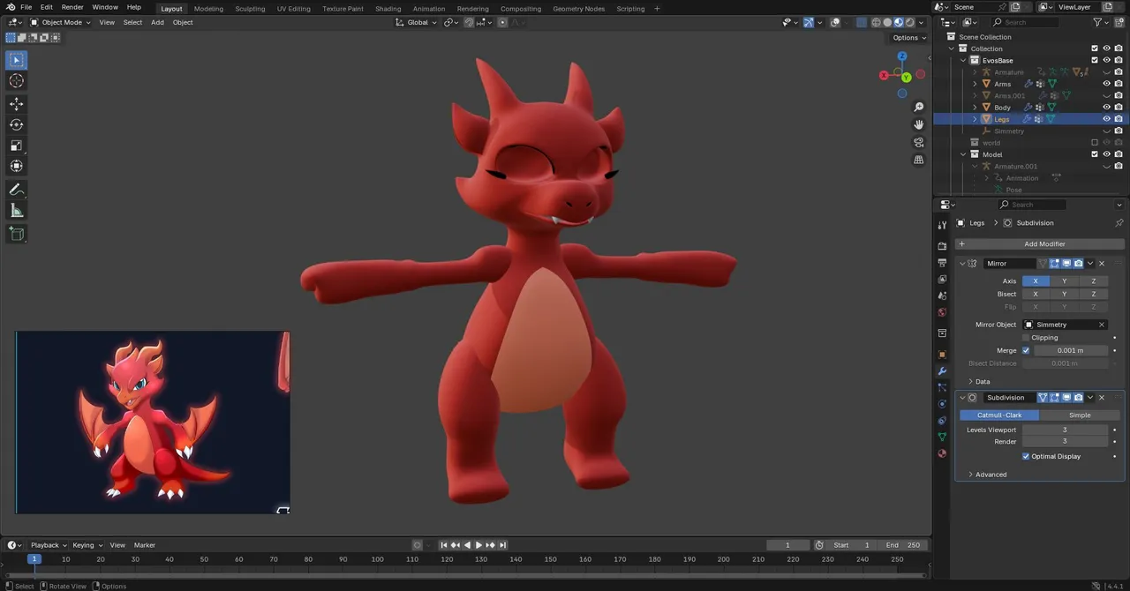This screenshot has height=591, width=1130.
Task: Click the Levels Viewport value field
Action: tap(1065, 430)
